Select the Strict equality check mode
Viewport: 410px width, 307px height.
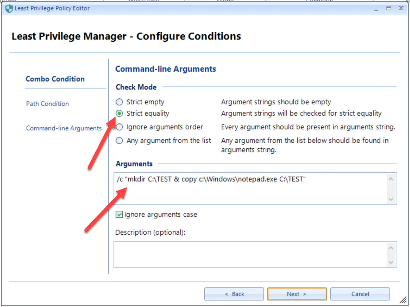pos(119,114)
